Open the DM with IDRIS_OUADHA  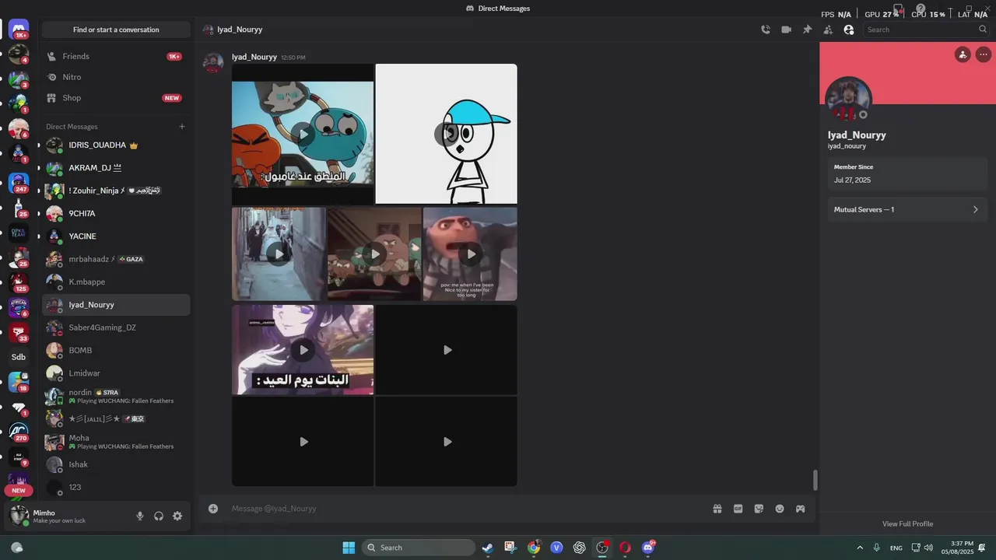pyautogui.click(x=116, y=145)
